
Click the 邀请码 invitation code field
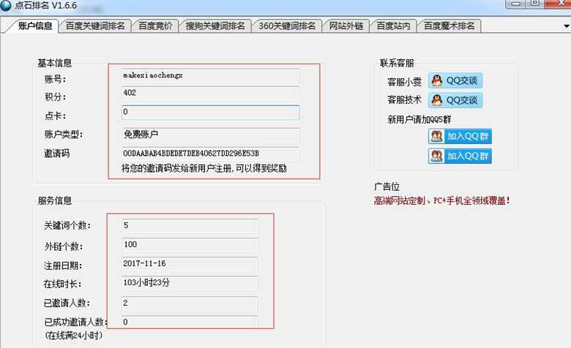click(x=210, y=154)
